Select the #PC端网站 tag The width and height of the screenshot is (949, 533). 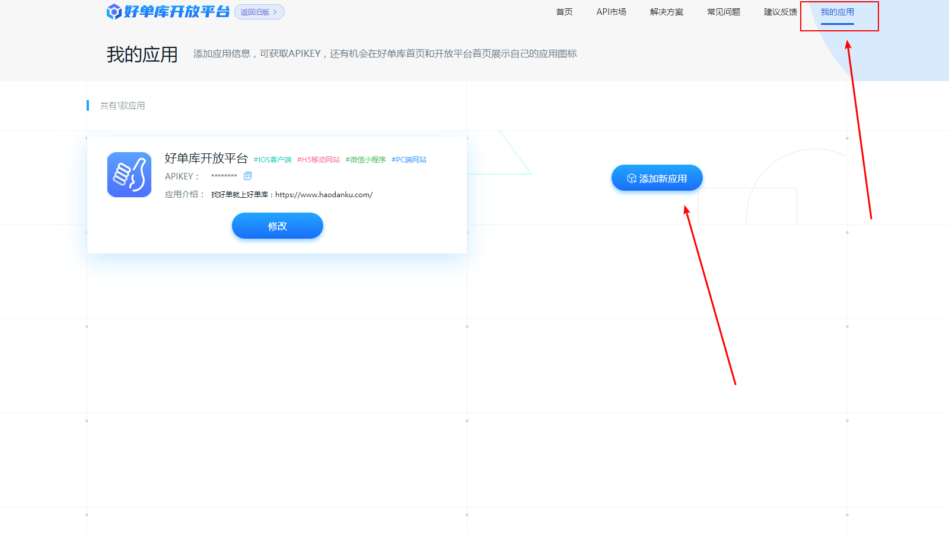[409, 159]
